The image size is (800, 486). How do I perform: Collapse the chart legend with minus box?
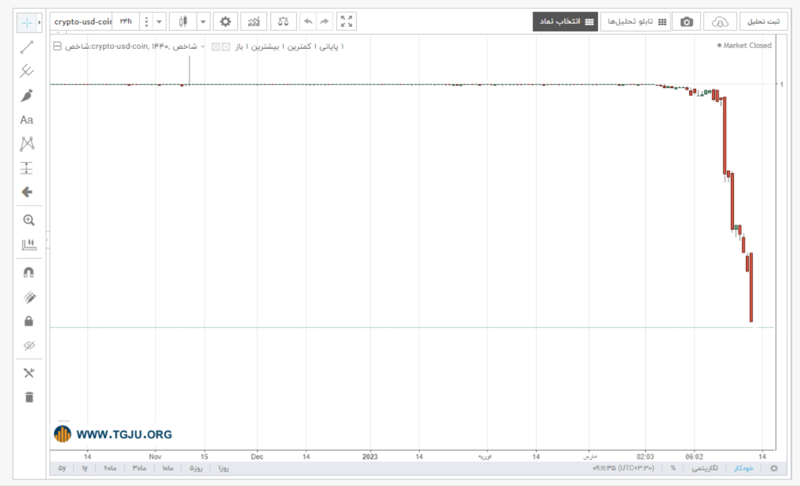click(57, 46)
